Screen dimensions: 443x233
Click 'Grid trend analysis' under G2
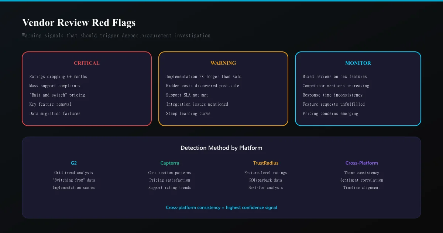(74, 173)
